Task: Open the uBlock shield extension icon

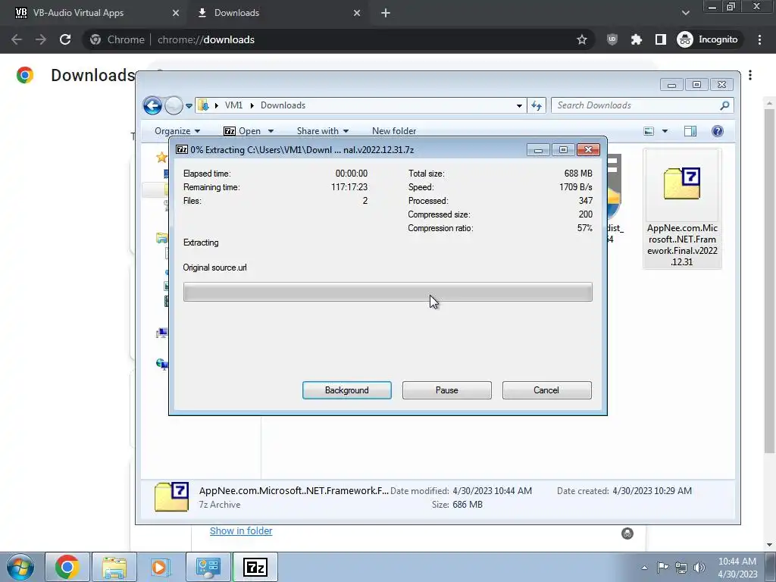Action: pyautogui.click(x=612, y=39)
